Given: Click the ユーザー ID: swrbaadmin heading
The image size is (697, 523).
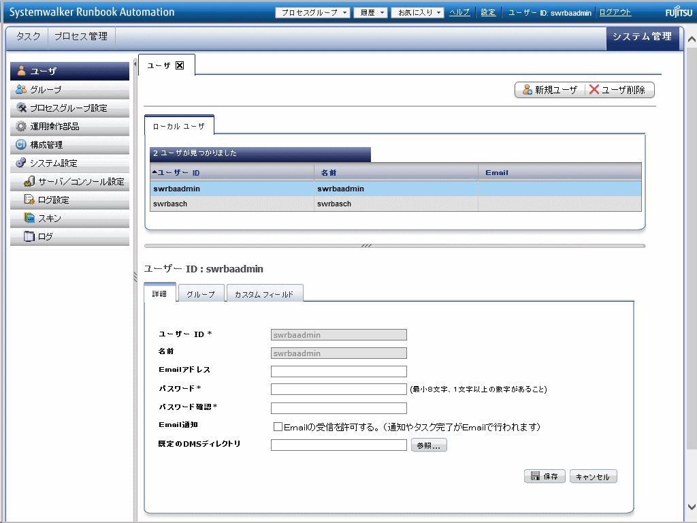Looking at the screenshot, I should (204, 268).
